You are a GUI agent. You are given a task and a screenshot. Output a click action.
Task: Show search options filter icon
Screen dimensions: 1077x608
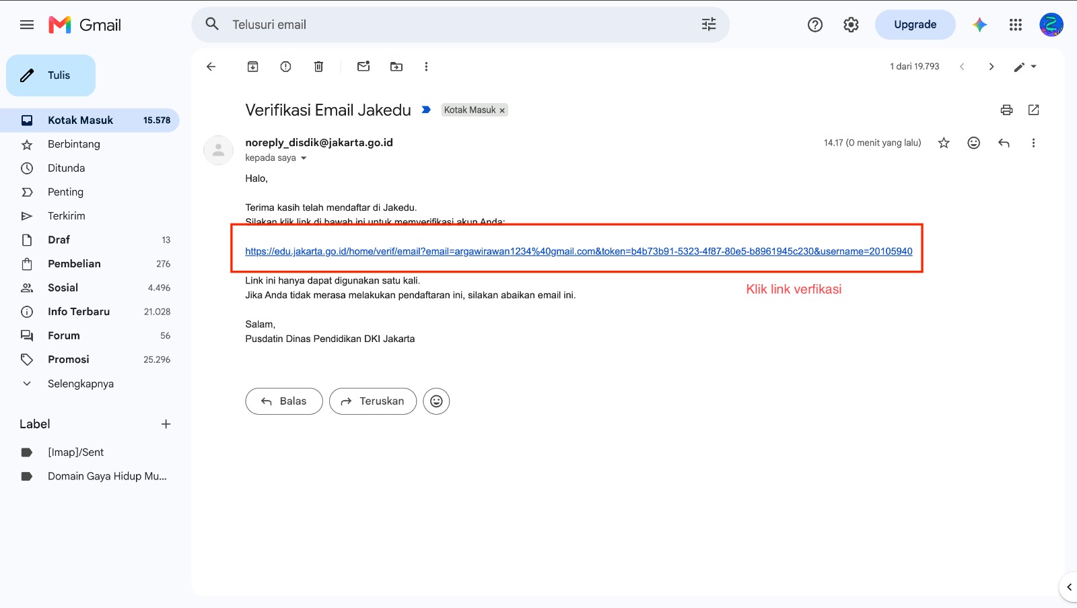[709, 24]
